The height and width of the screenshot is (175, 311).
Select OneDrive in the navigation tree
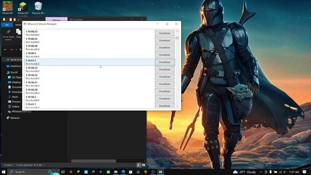tap(14, 66)
